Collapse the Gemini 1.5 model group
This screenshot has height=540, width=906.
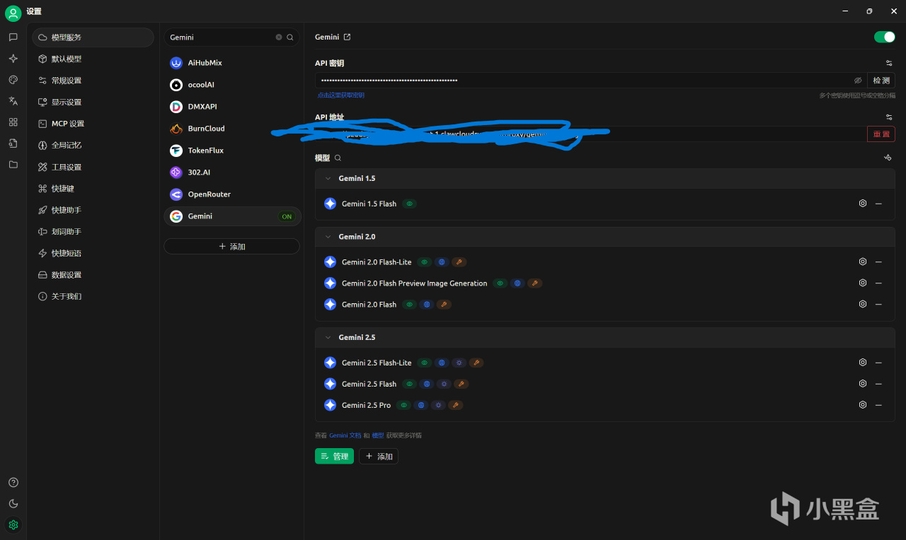pyautogui.click(x=328, y=178)
